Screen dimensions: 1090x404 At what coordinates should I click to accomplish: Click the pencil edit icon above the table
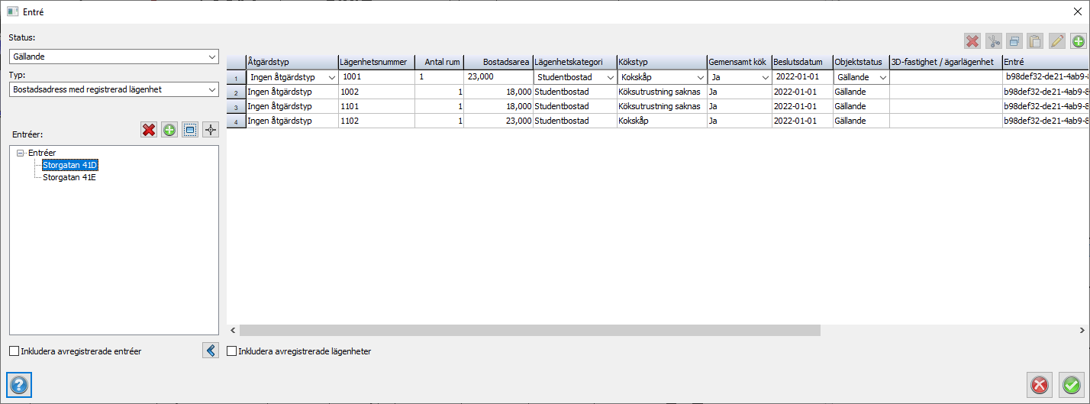1056,42
